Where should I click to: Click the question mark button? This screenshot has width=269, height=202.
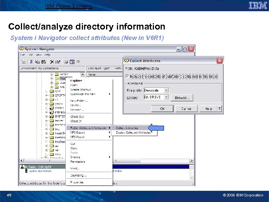219,108
